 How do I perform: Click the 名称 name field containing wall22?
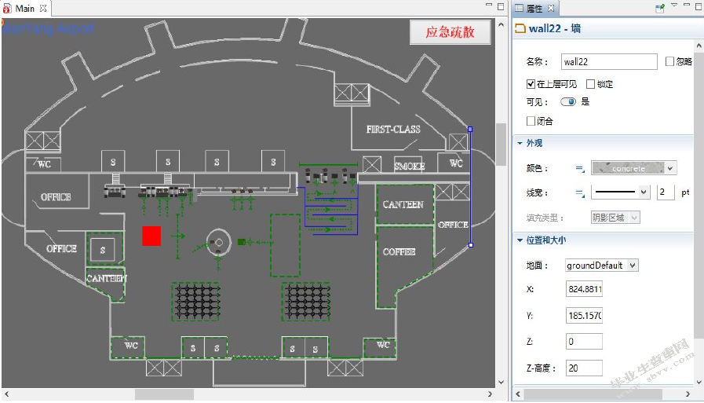[x=609, y=61]
